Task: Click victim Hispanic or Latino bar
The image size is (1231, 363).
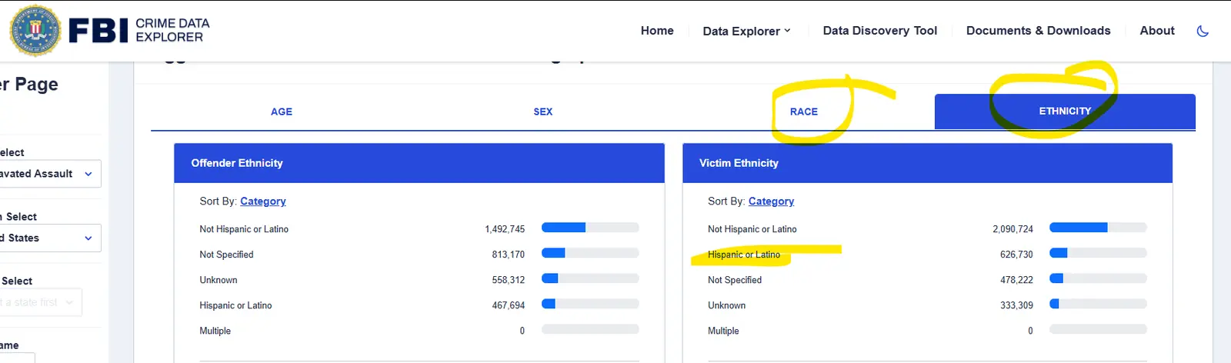Action: [x=1097, y=253]
